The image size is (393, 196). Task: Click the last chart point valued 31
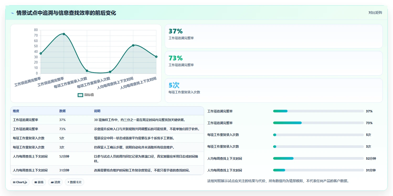[156, 57]
